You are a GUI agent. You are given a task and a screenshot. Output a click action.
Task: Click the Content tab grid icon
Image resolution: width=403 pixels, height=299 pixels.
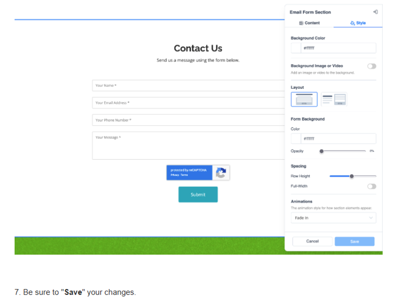pyautogui.click(x=301, y=23)
